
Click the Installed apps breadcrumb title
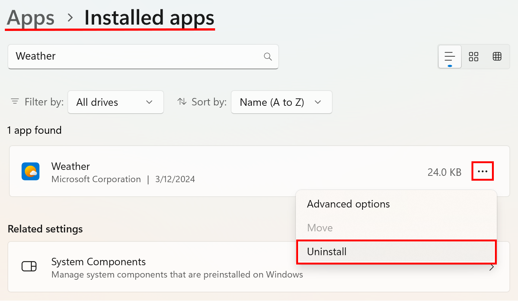tap(149, 18)
